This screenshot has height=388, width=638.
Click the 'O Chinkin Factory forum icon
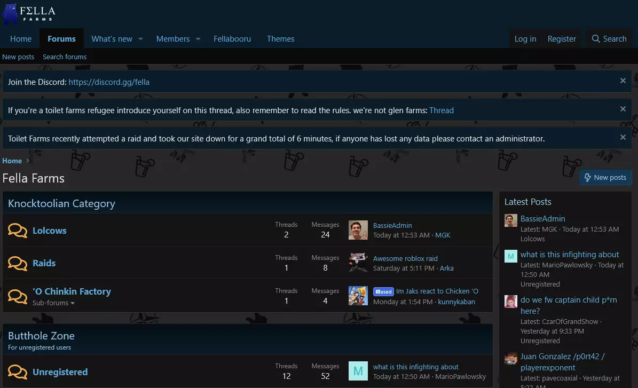pyautogui.click(x=18, y=296)
